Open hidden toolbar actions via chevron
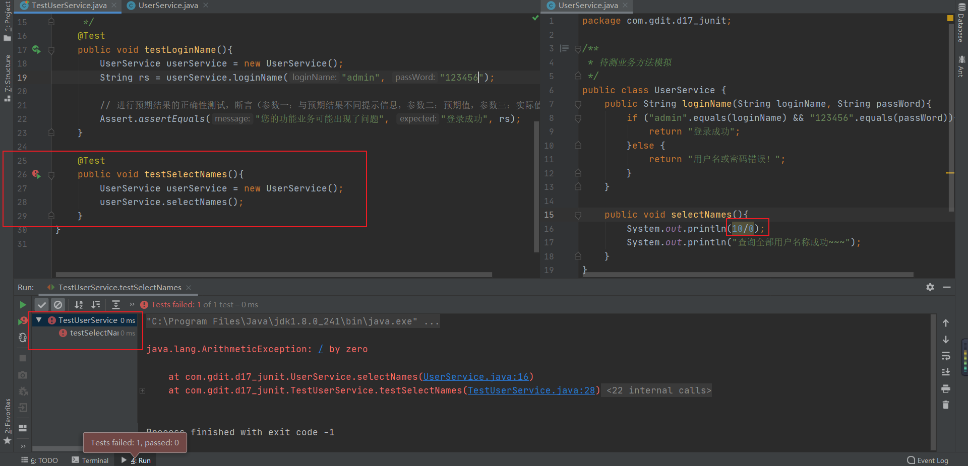Image resolution: width=968 pixels, height=466 pixels. click(x=132, y=304)
